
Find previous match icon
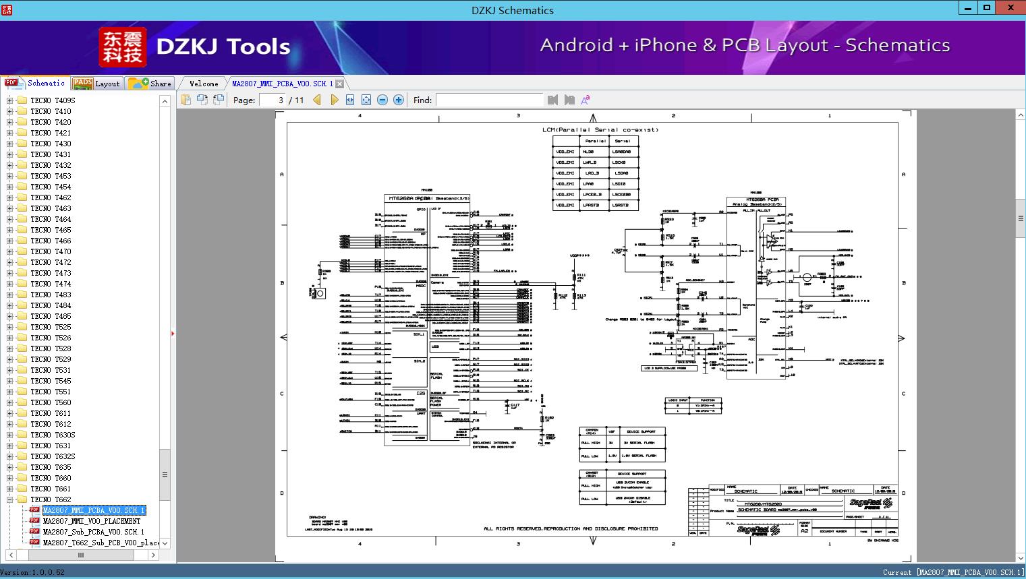tap(553, 100)
